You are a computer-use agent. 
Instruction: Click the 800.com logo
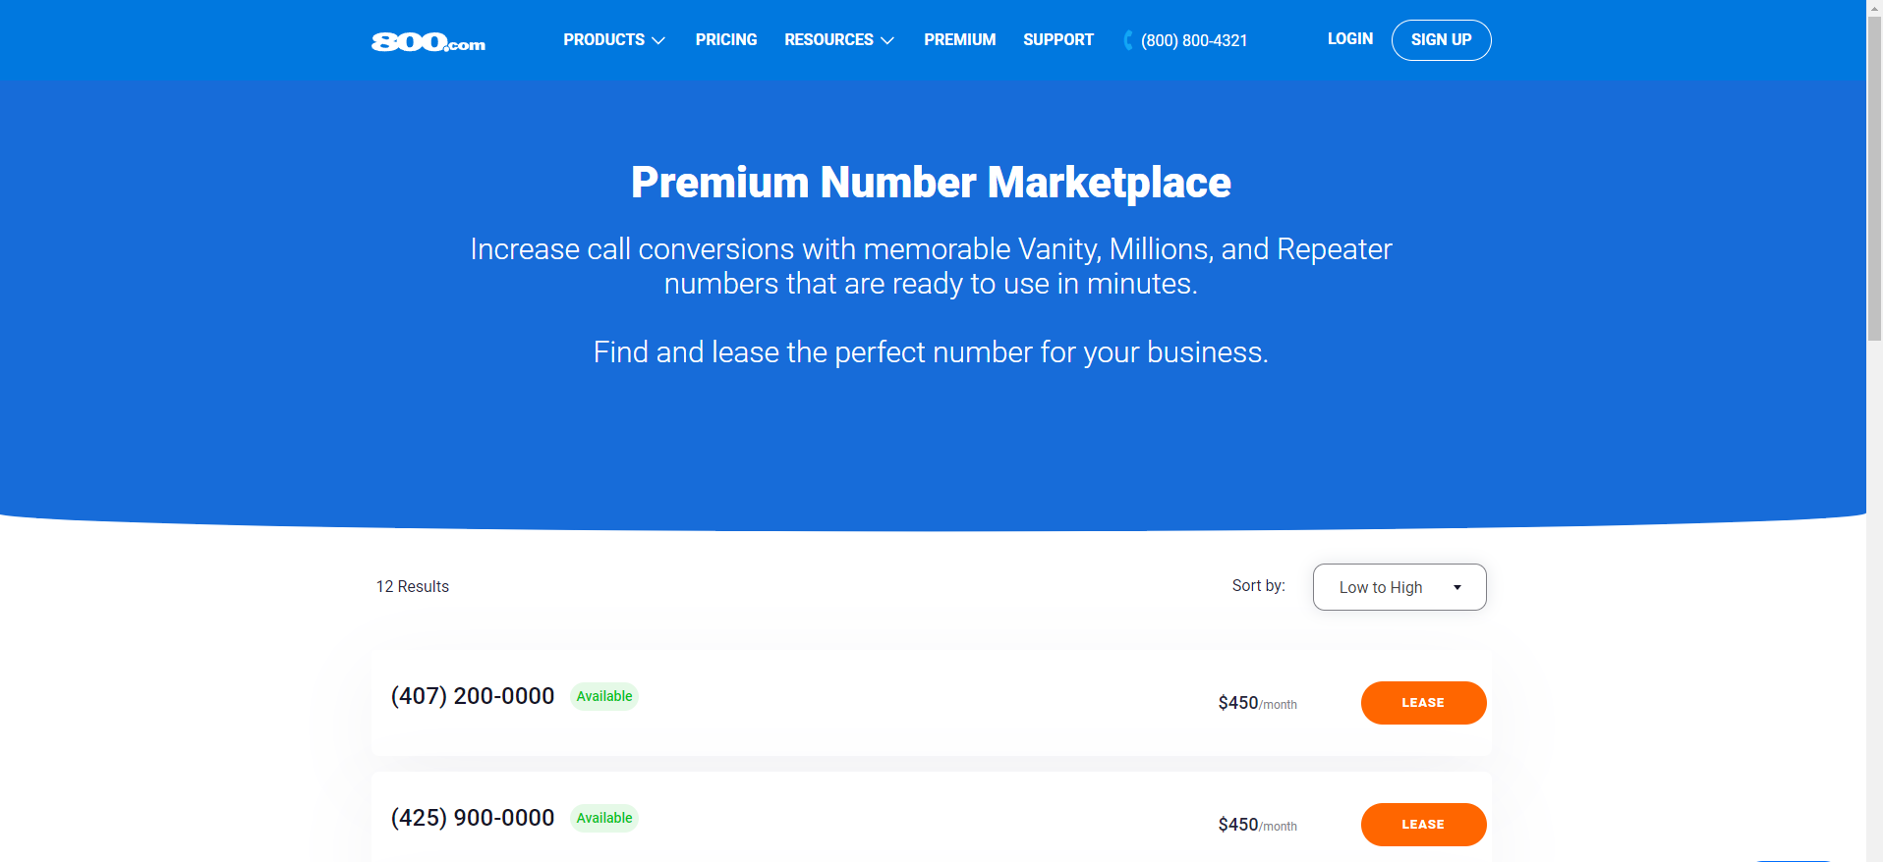tap(428, 40)
